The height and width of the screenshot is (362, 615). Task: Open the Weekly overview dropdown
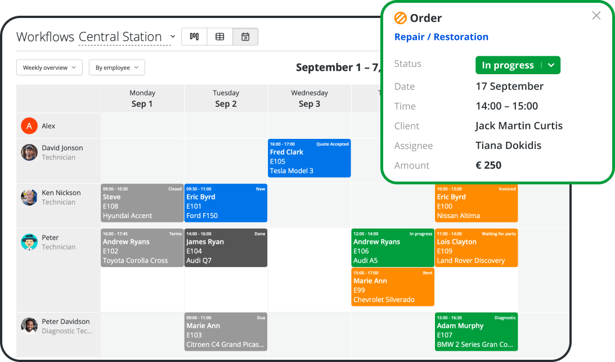coord(49,67)
